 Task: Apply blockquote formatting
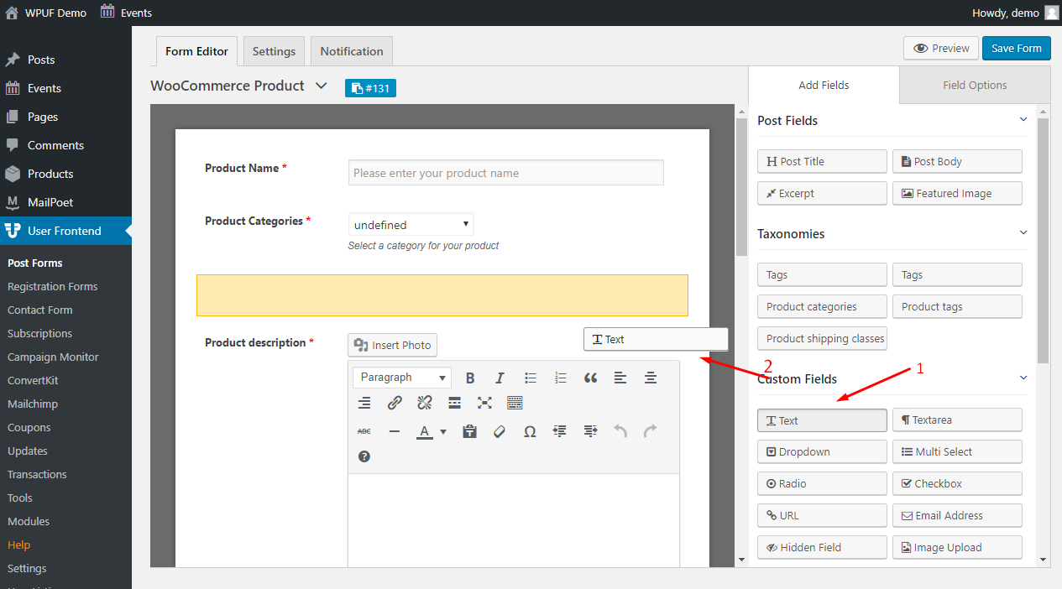point(590,378)
